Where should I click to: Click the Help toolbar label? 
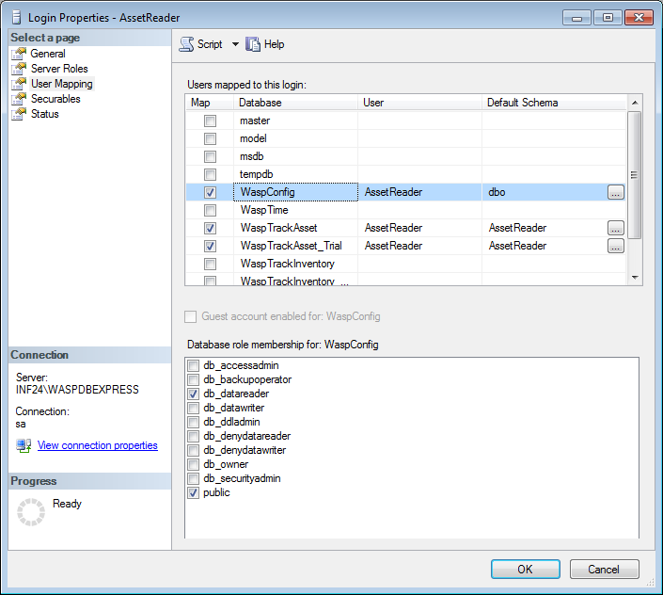coord(274,44)
